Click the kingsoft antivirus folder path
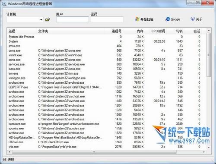 pyautogui.click(x=69, y=124)
